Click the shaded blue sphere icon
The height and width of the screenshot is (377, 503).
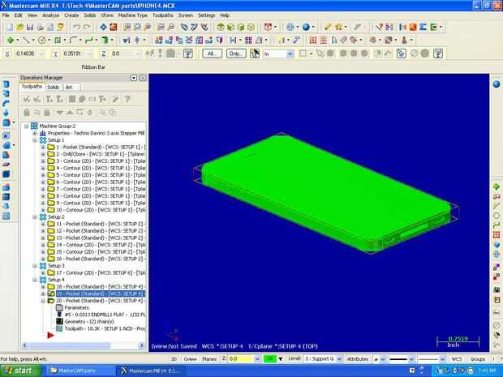[x=306, y=28]
